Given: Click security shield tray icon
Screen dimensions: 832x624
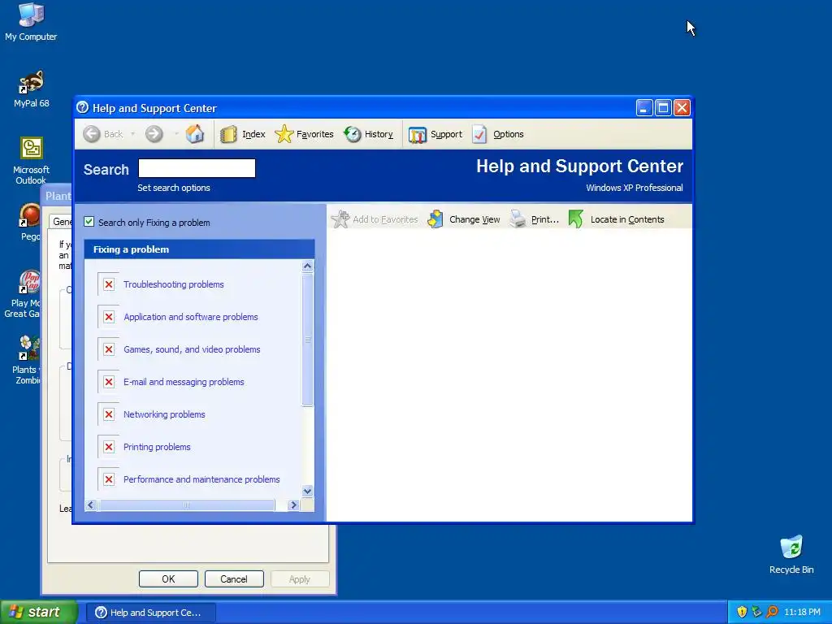Looking at the screenshot, I should [742, 612].
